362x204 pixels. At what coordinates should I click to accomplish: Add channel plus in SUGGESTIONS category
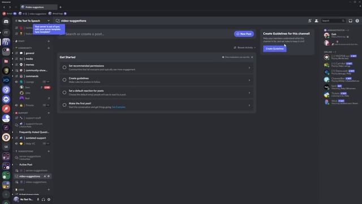point(49,151)
